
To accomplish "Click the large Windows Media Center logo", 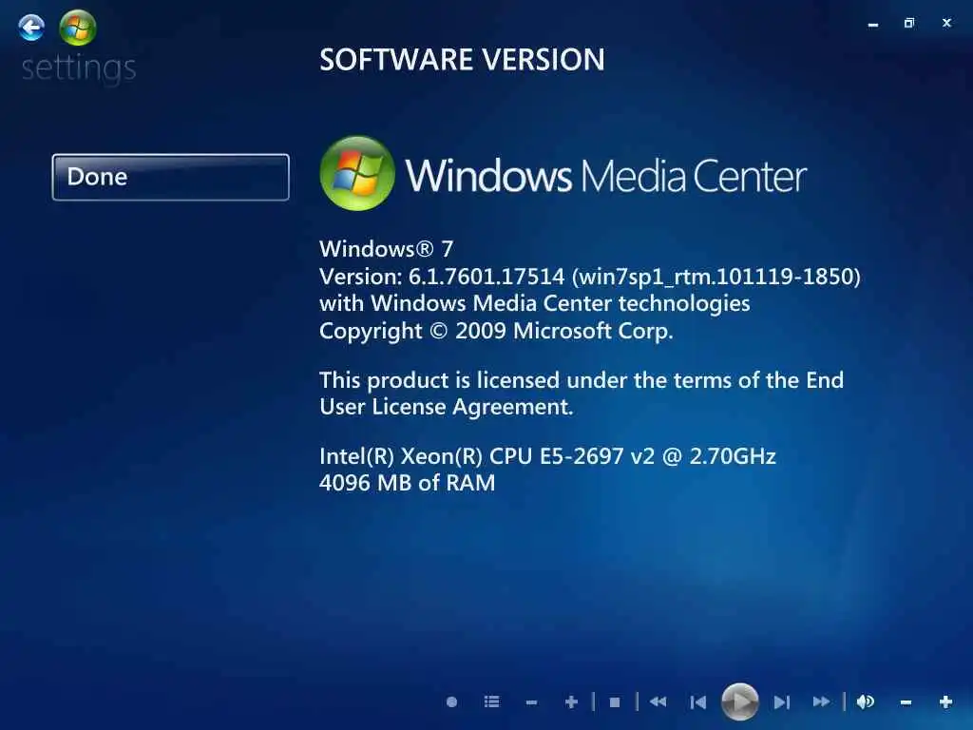I will pyautogui.click(x=563, y=174).
